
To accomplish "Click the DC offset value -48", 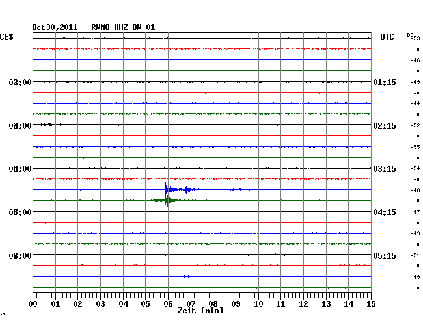I will coord(415,190).
